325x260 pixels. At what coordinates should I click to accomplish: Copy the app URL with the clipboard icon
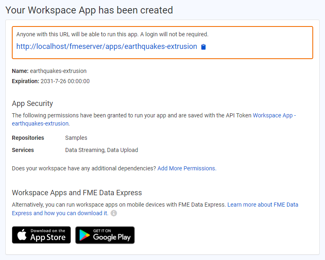click(203, 47)
